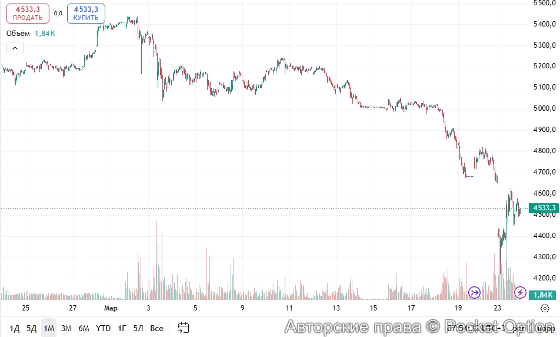Choose the 5Л time range

pos(138,328)
